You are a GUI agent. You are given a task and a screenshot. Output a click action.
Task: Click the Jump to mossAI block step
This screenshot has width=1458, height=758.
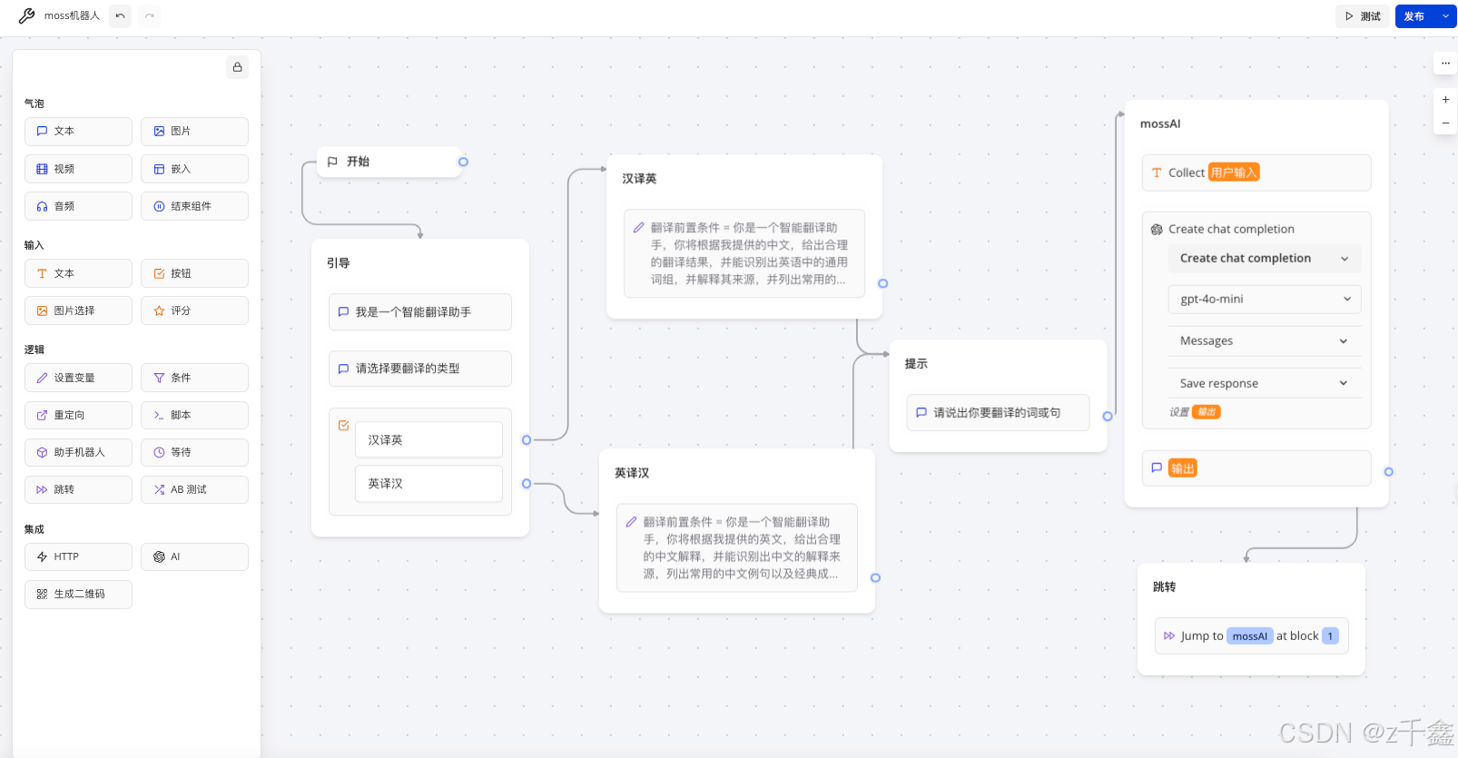[1251, 636]
